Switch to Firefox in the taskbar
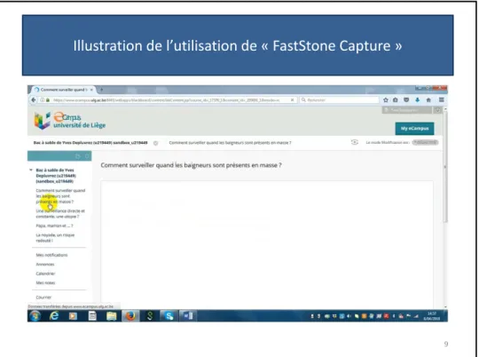 click(130, 315)
